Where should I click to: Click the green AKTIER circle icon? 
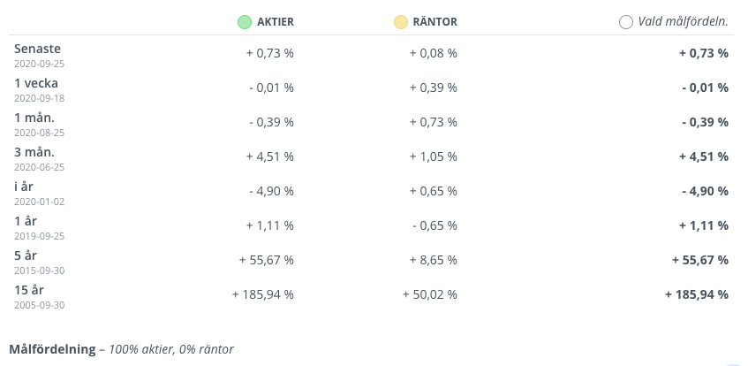[245, 22]
